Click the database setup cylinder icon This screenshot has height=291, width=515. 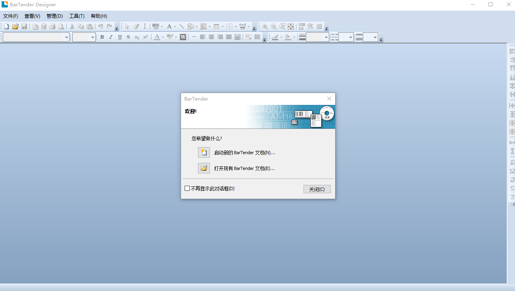(44, 26)
